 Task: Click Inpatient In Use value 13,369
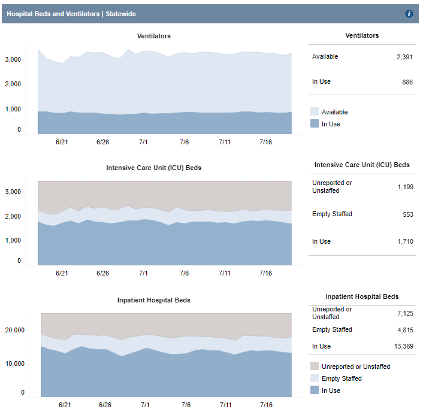tap(403, 346)
